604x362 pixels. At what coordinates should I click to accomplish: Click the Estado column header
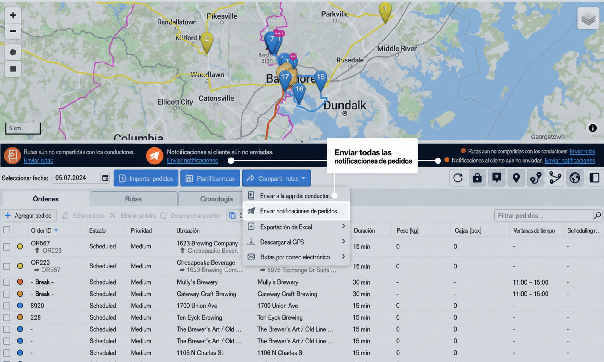pos(97,230)
